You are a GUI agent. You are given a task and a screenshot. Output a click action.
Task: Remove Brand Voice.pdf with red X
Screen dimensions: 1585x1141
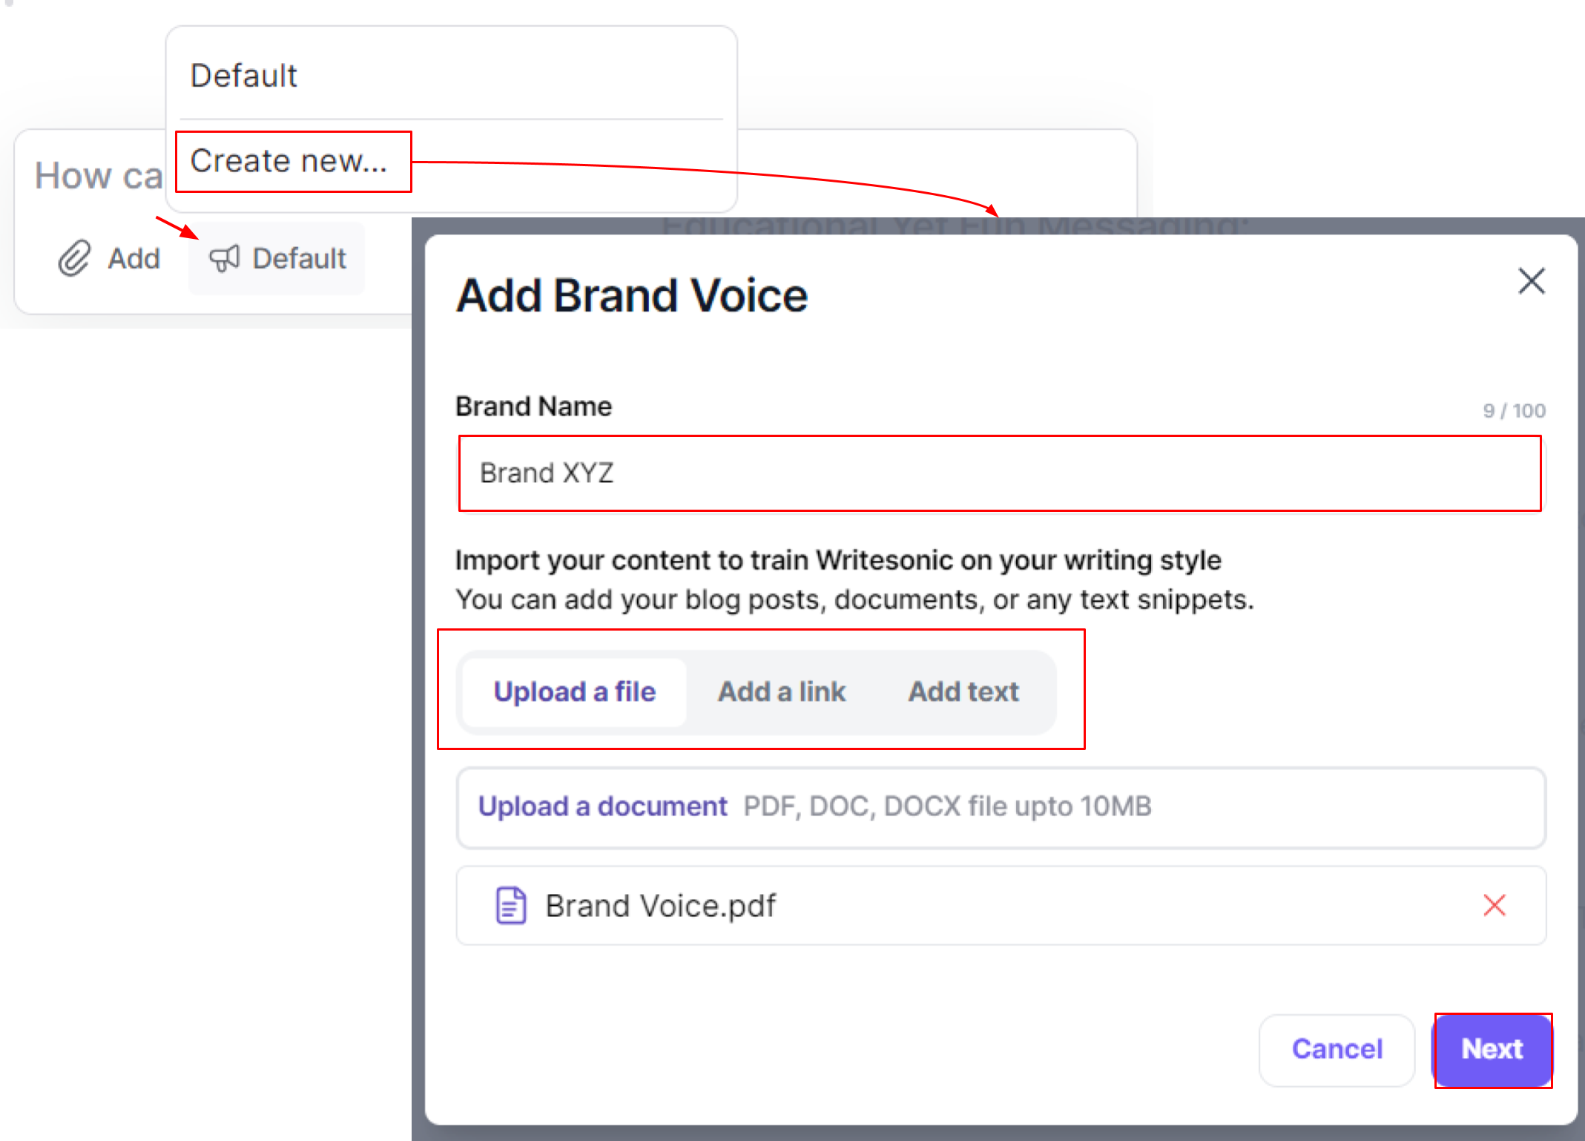point(1494,905)
